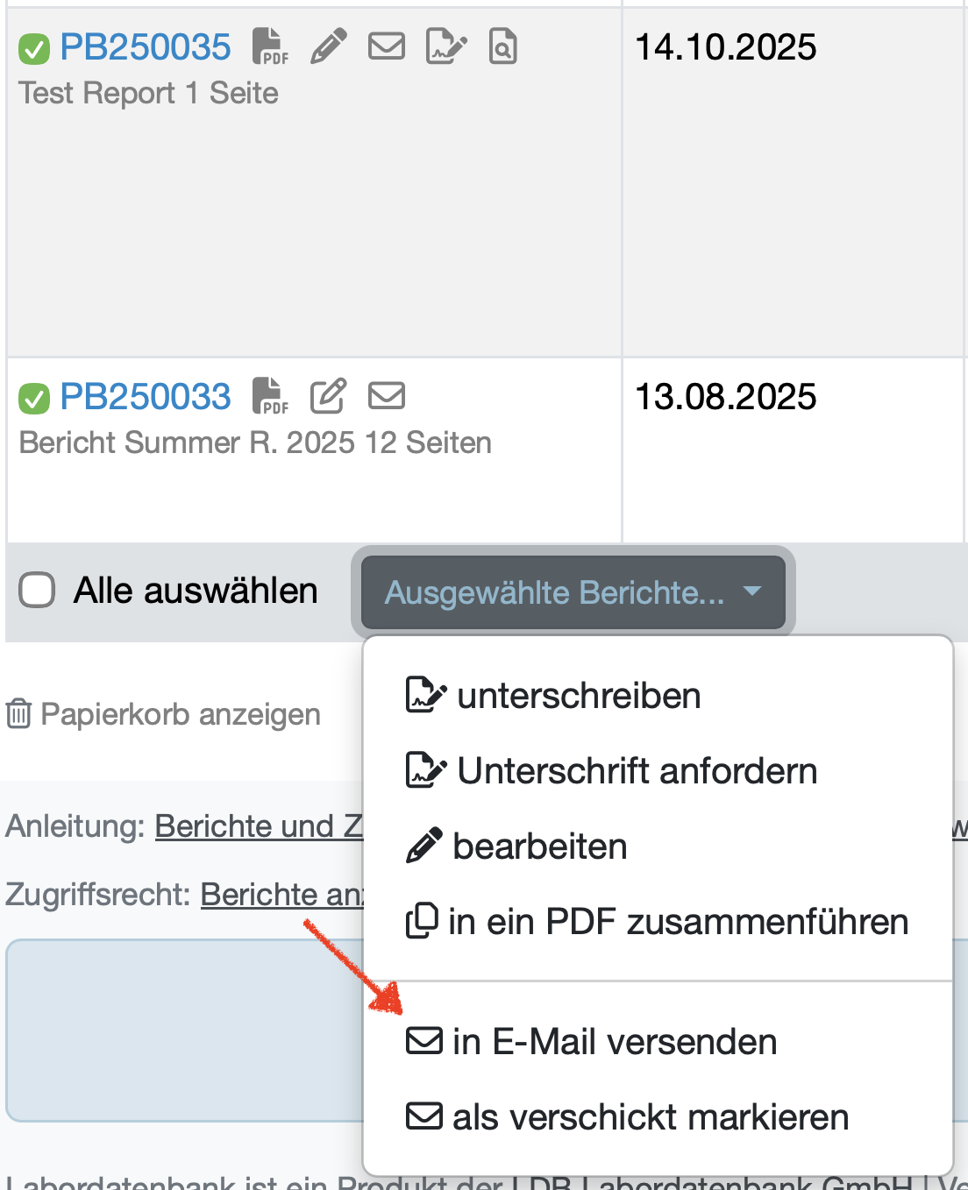Show trash via Papierkorb anzeigen
The height and width of the screenshot is (1190, 968).
pos(163,714)
